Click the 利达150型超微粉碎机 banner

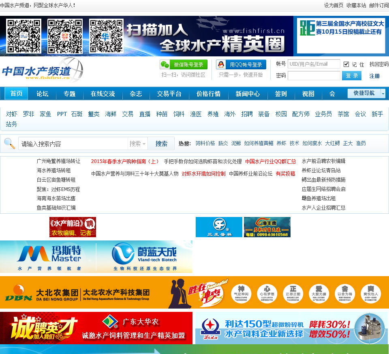(x=292, y=328)
